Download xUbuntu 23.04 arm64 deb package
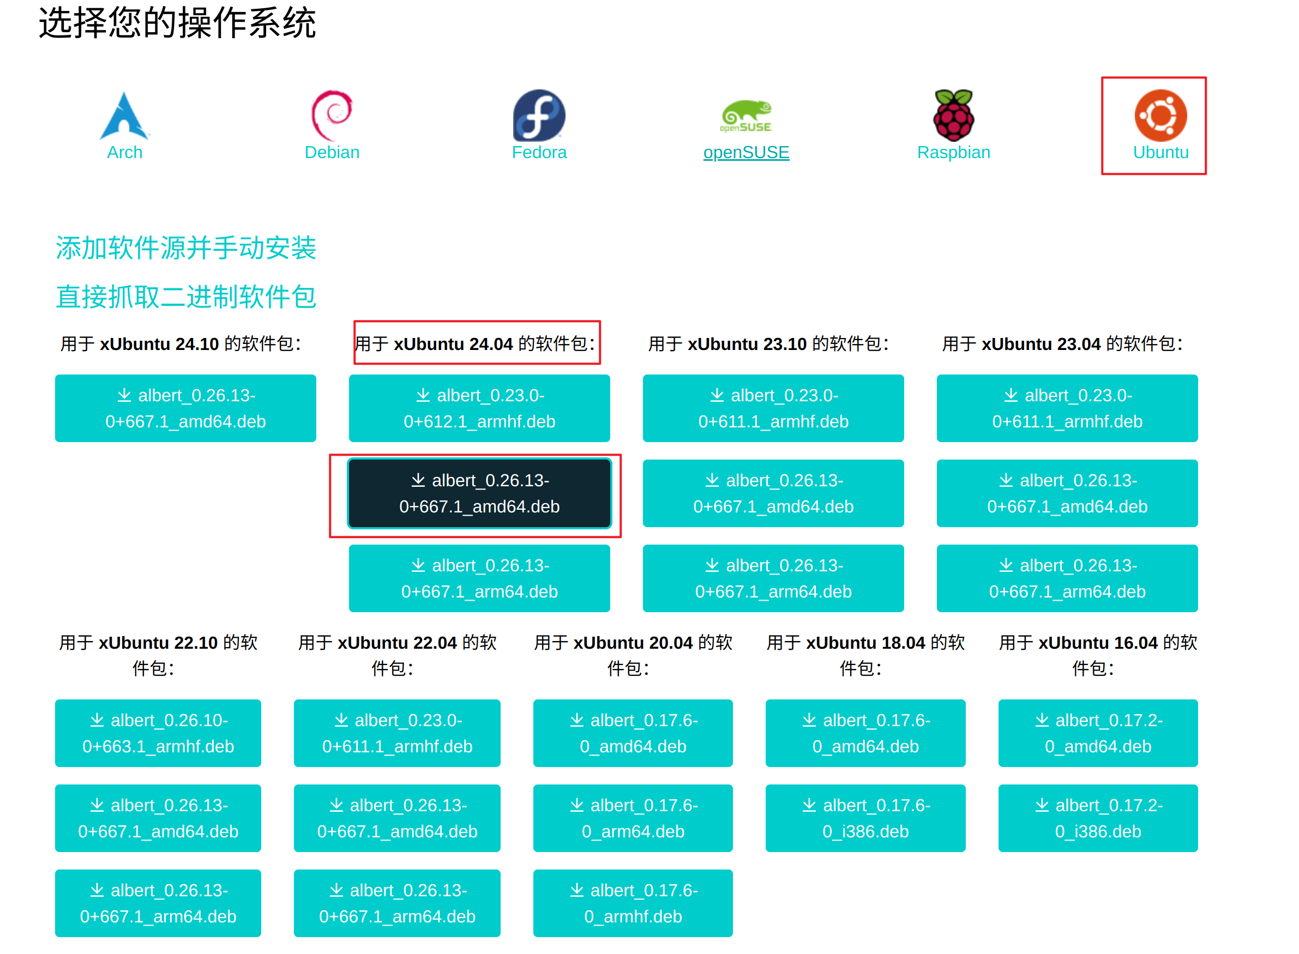 (1066, 578)
